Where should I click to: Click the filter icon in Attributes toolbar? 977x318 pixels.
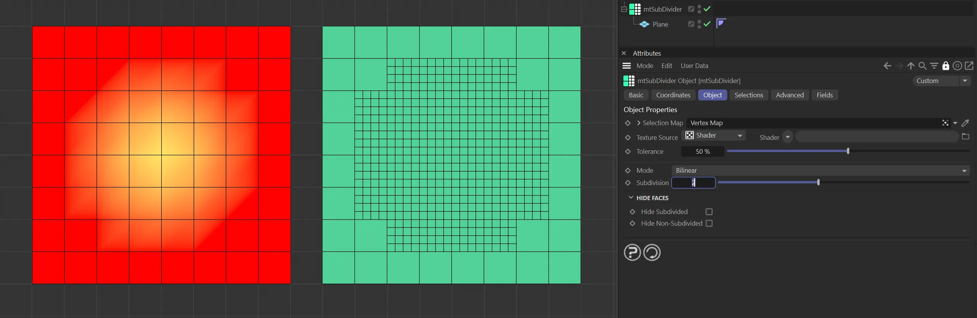tap(934, 66)
